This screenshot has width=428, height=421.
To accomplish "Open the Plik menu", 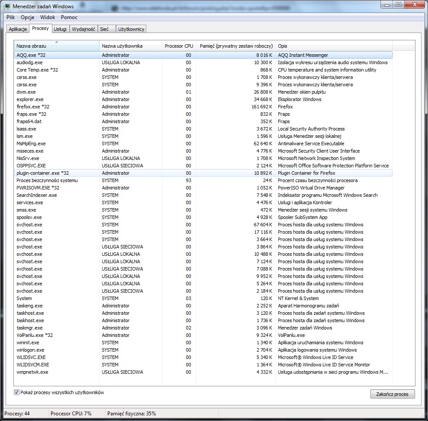I will [11, 17].
